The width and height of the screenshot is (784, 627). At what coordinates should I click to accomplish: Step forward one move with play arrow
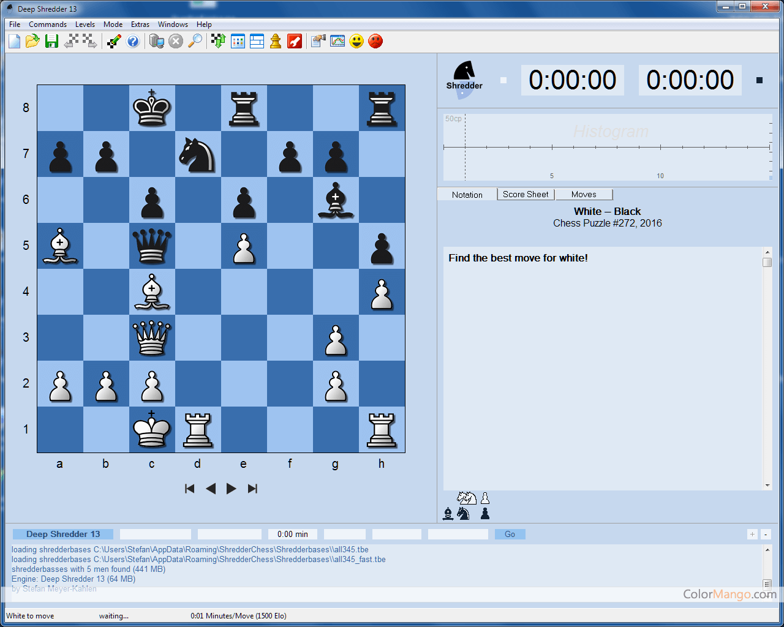(x=231, y=489)
